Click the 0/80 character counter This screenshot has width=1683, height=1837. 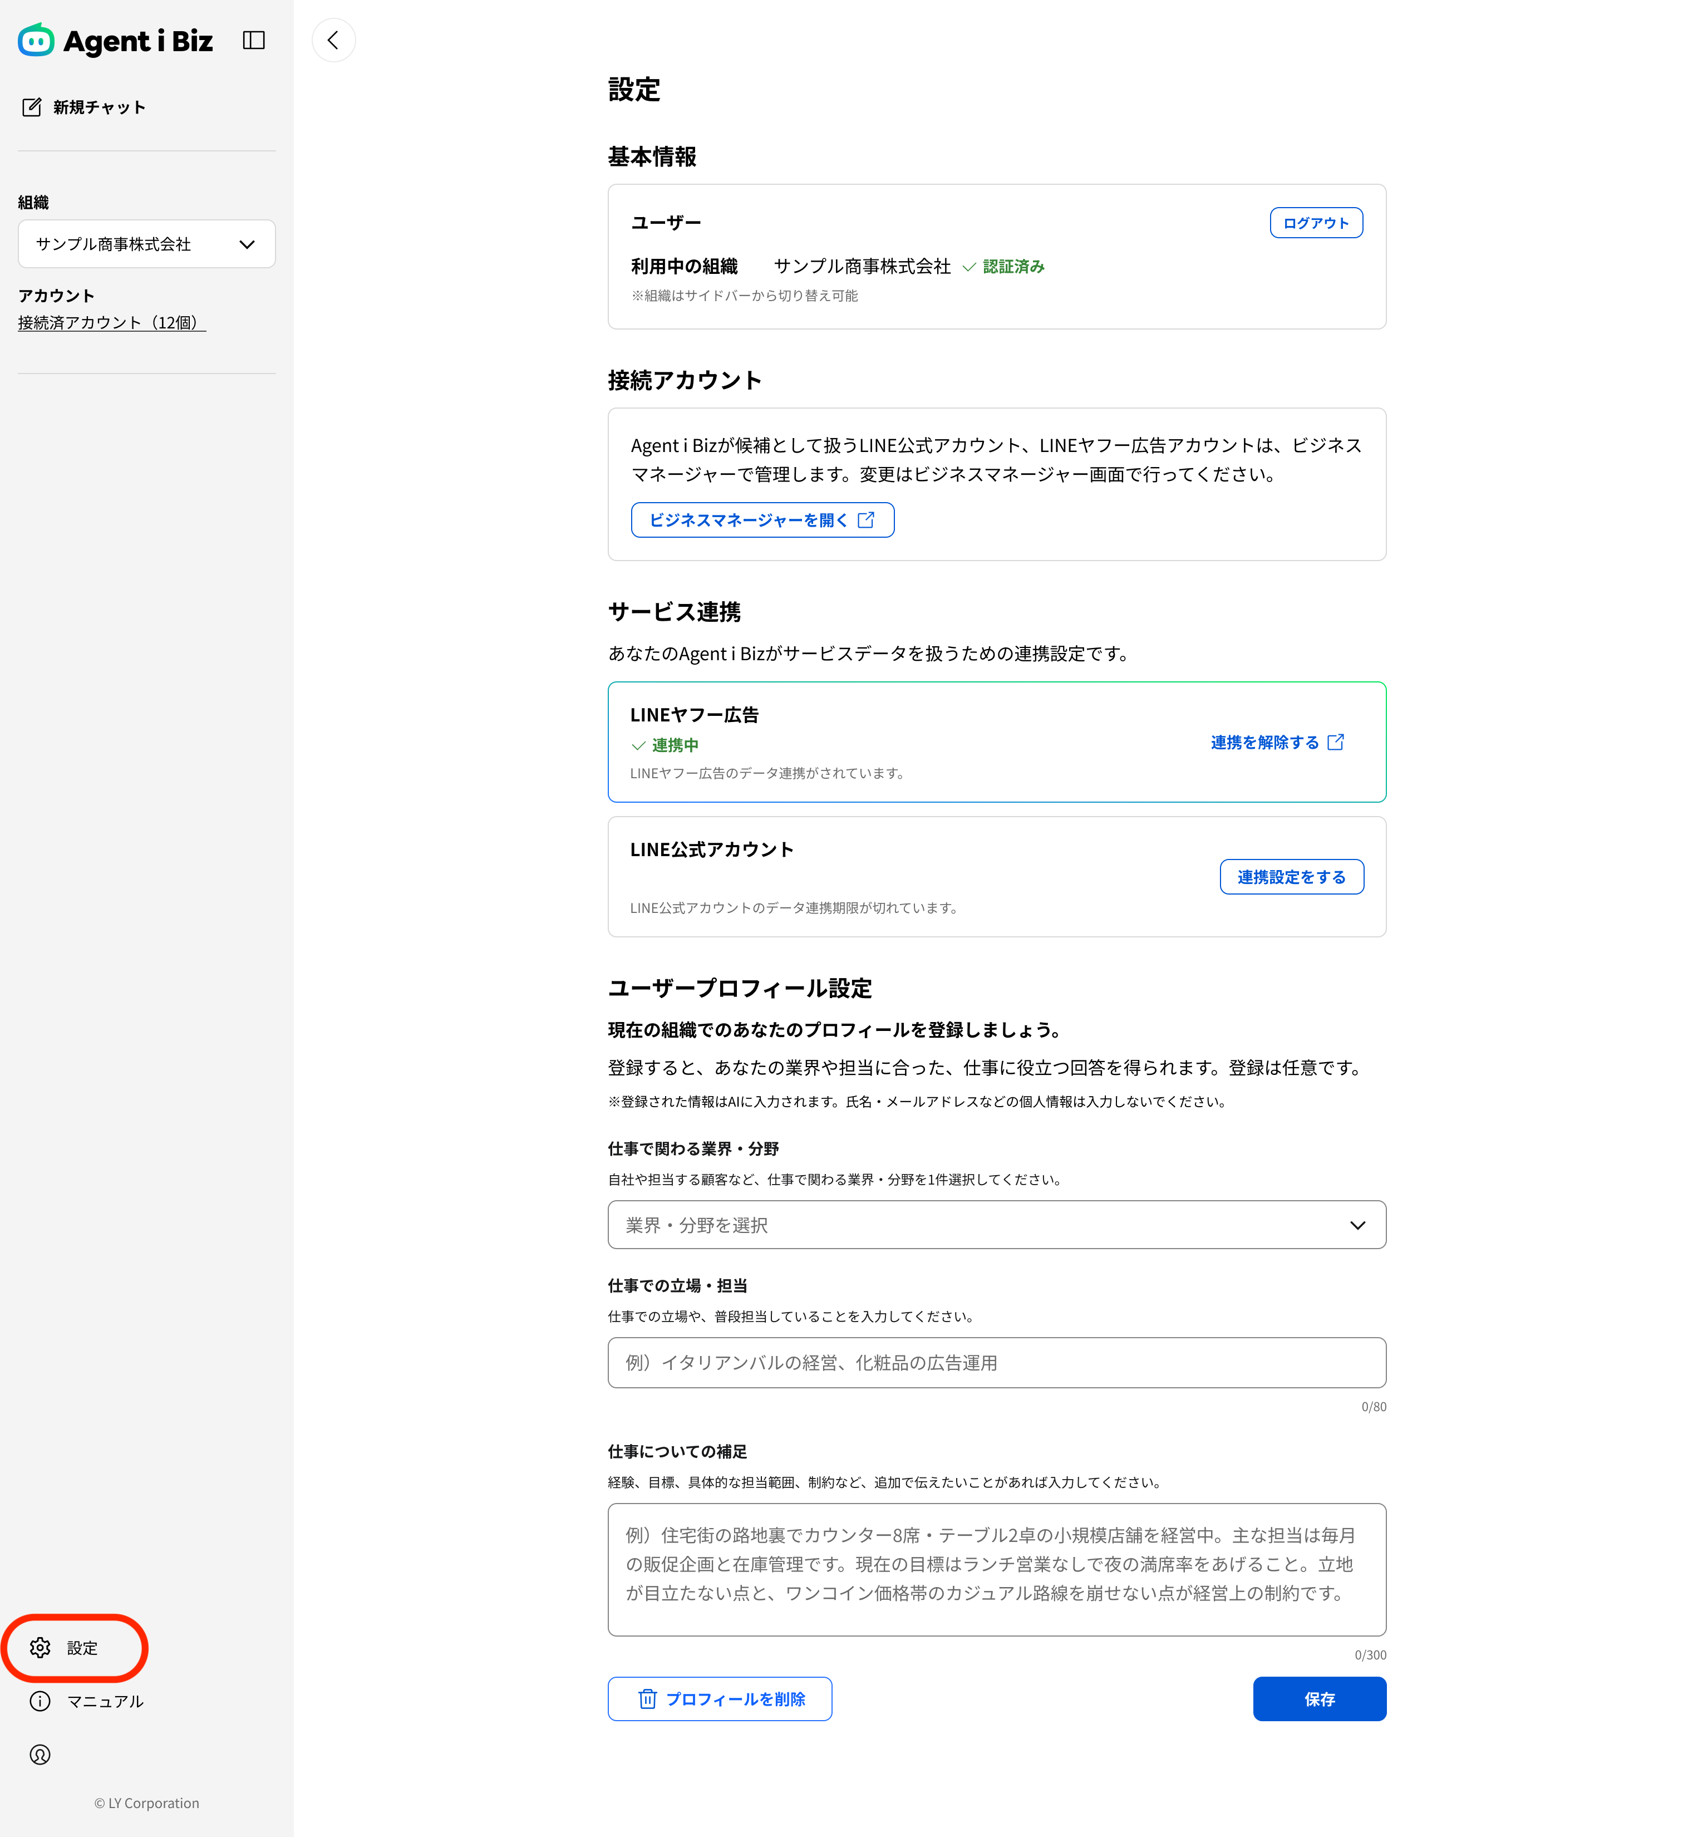[1373, 1407]
